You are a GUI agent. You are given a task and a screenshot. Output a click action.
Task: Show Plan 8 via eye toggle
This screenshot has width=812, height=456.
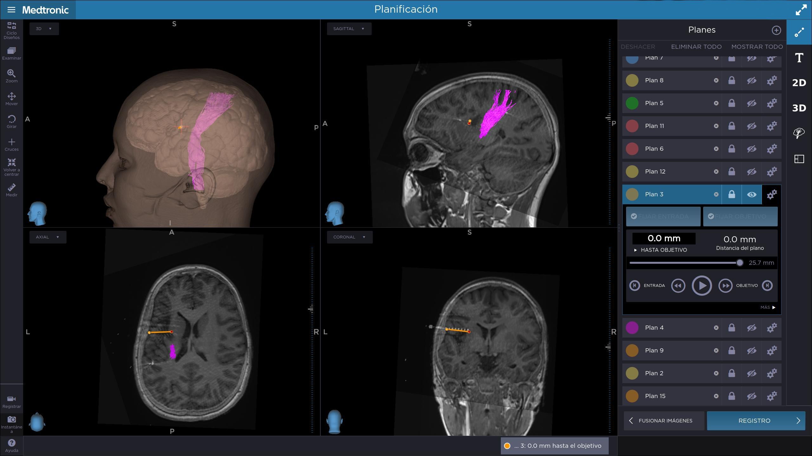(751, 80)
